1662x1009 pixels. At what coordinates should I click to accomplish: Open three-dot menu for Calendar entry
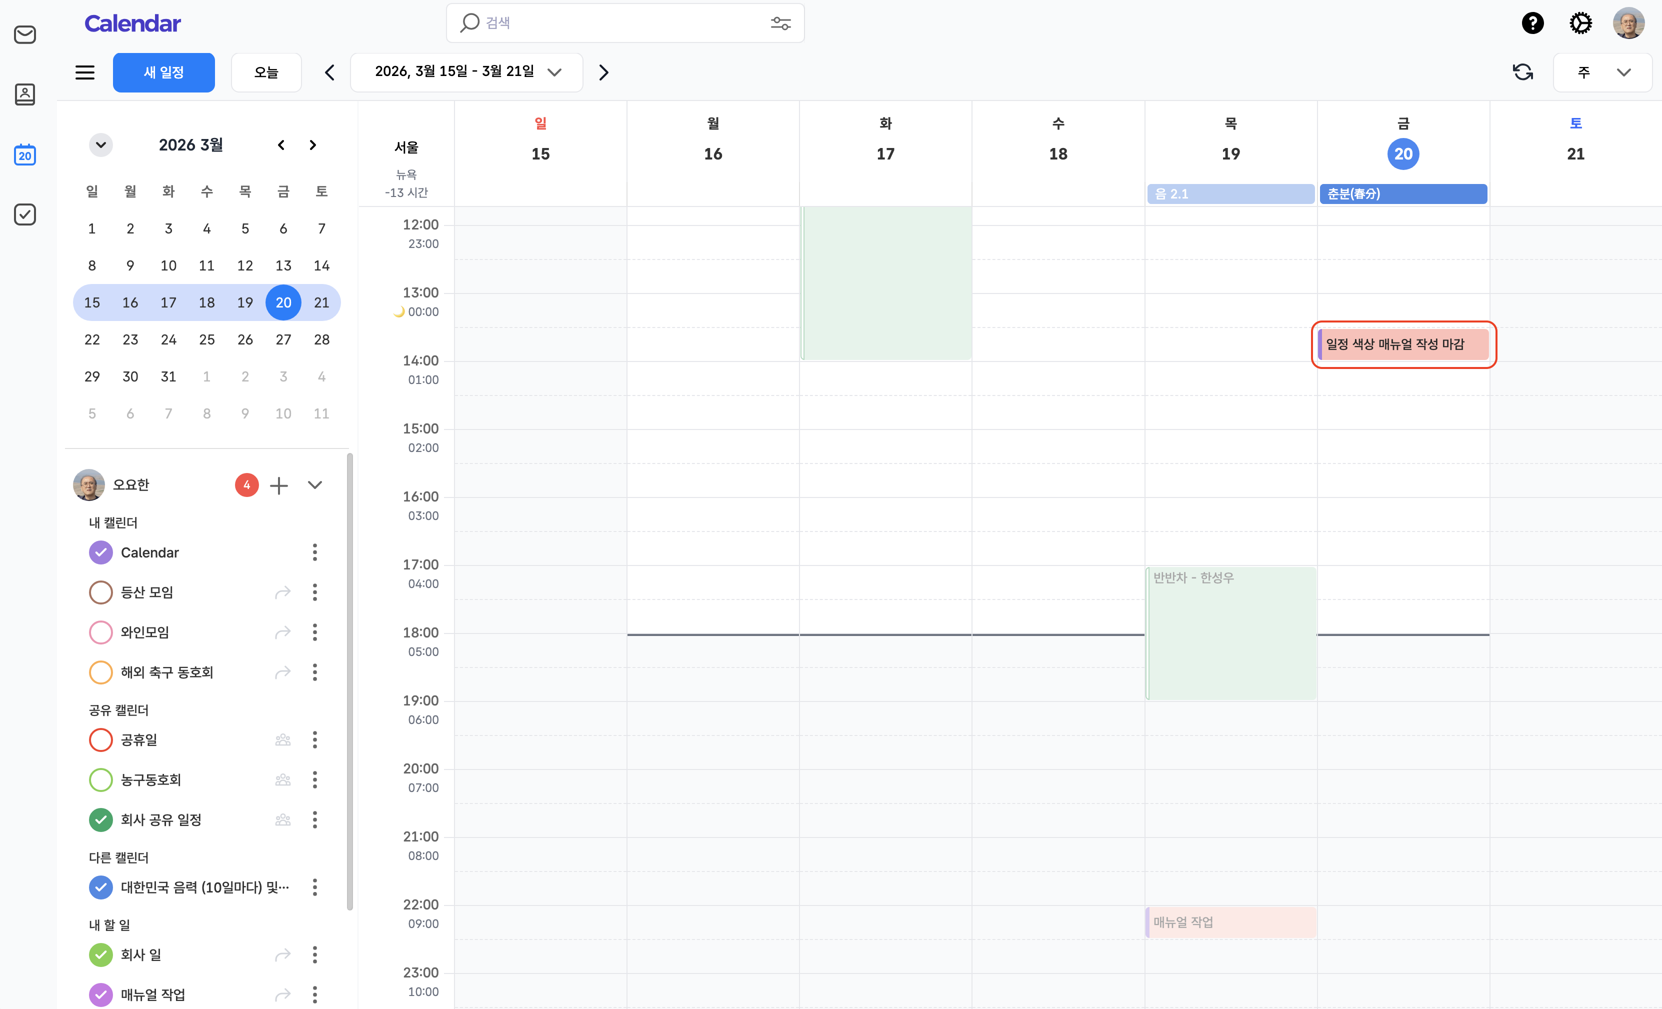point(315,552)
